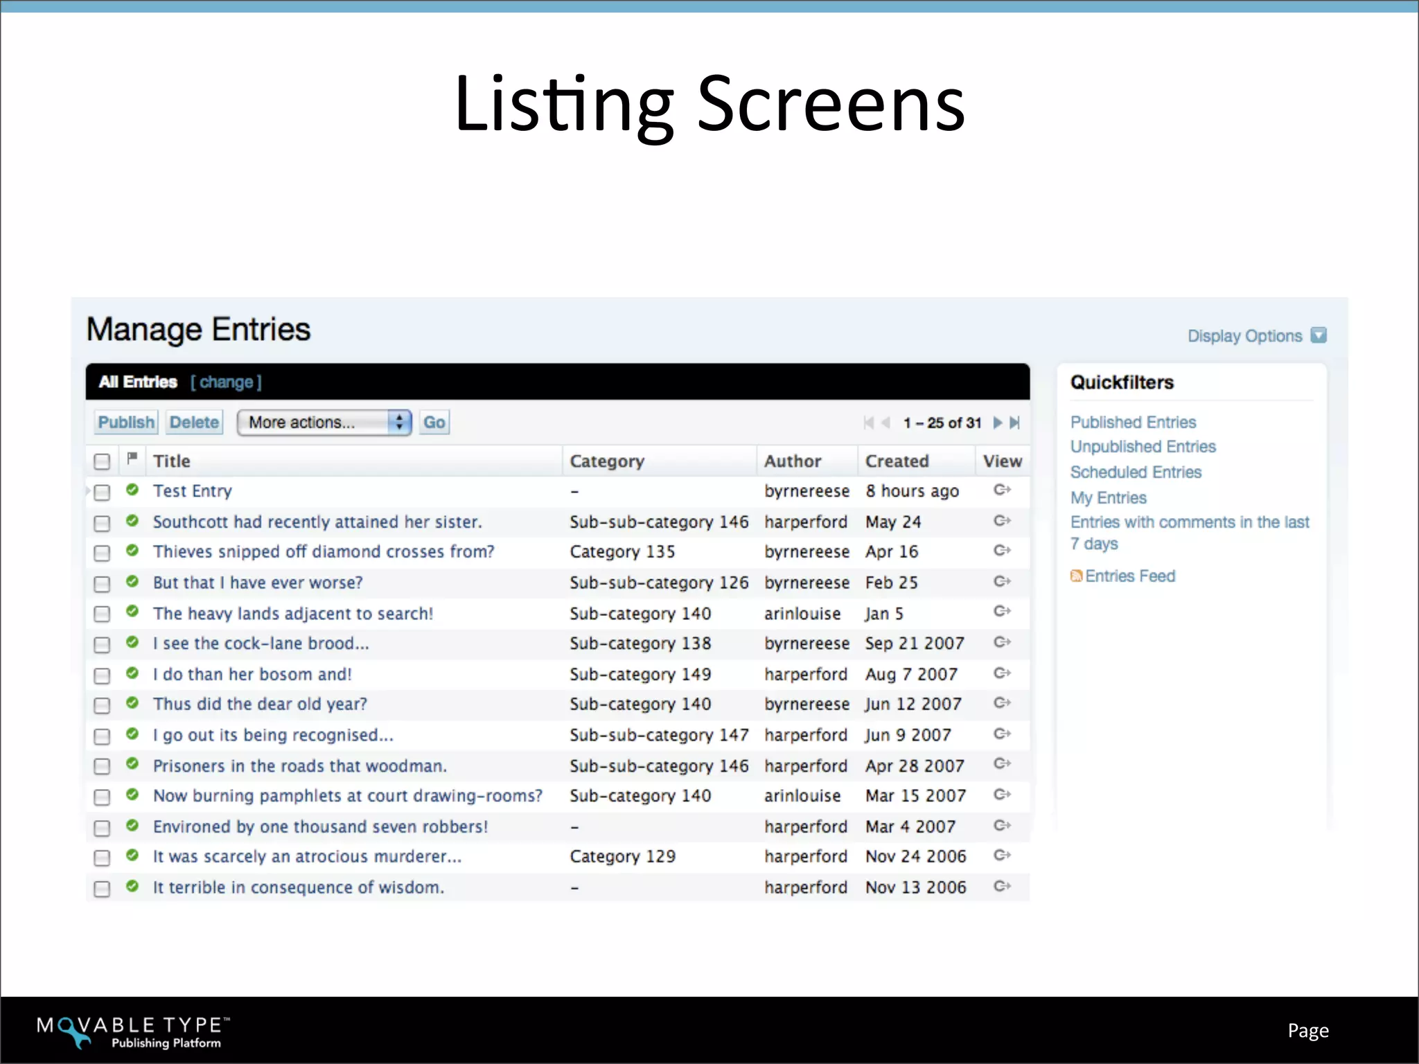Click next page arrow in pagination
1419x1064 pixels.
click(997, 423)
